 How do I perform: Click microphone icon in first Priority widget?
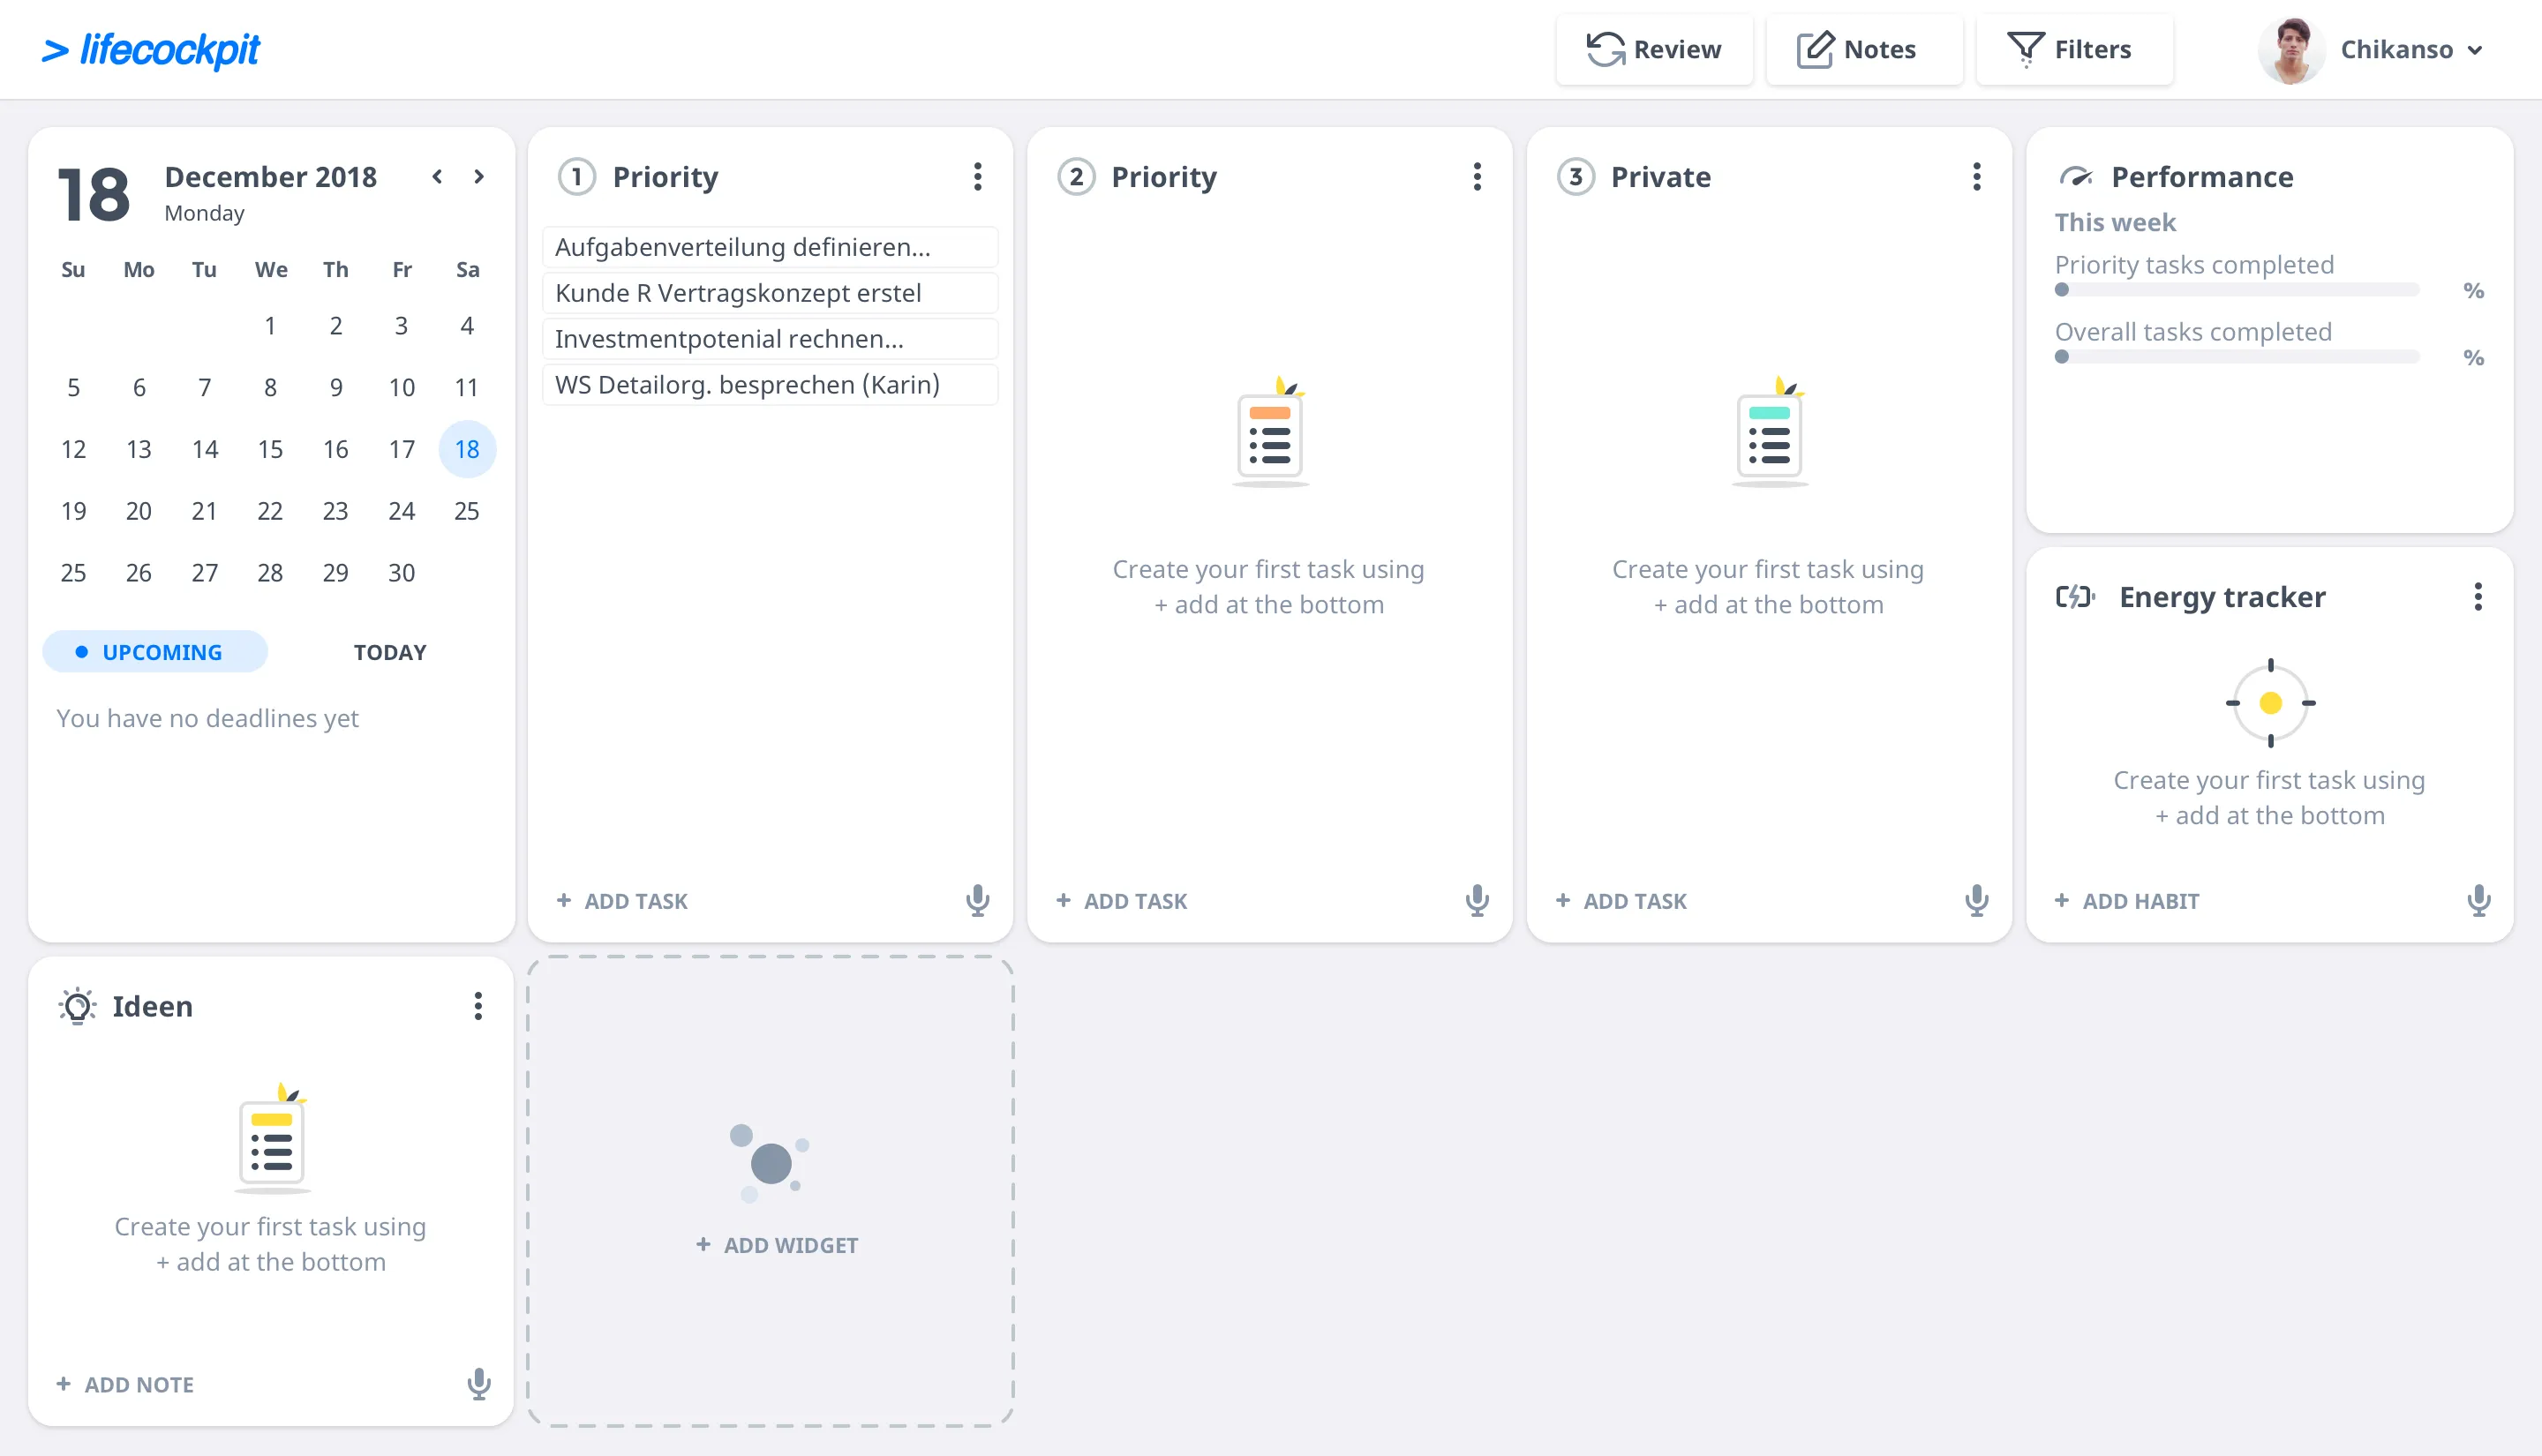(x=977, y=900)
